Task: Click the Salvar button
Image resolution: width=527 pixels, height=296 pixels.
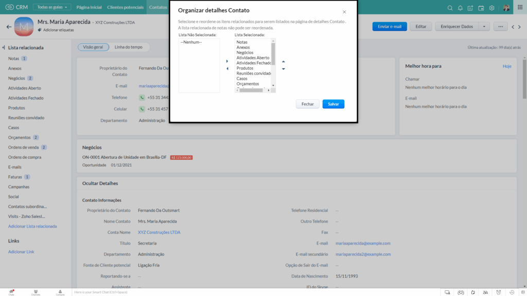Action: click(333, 104)
